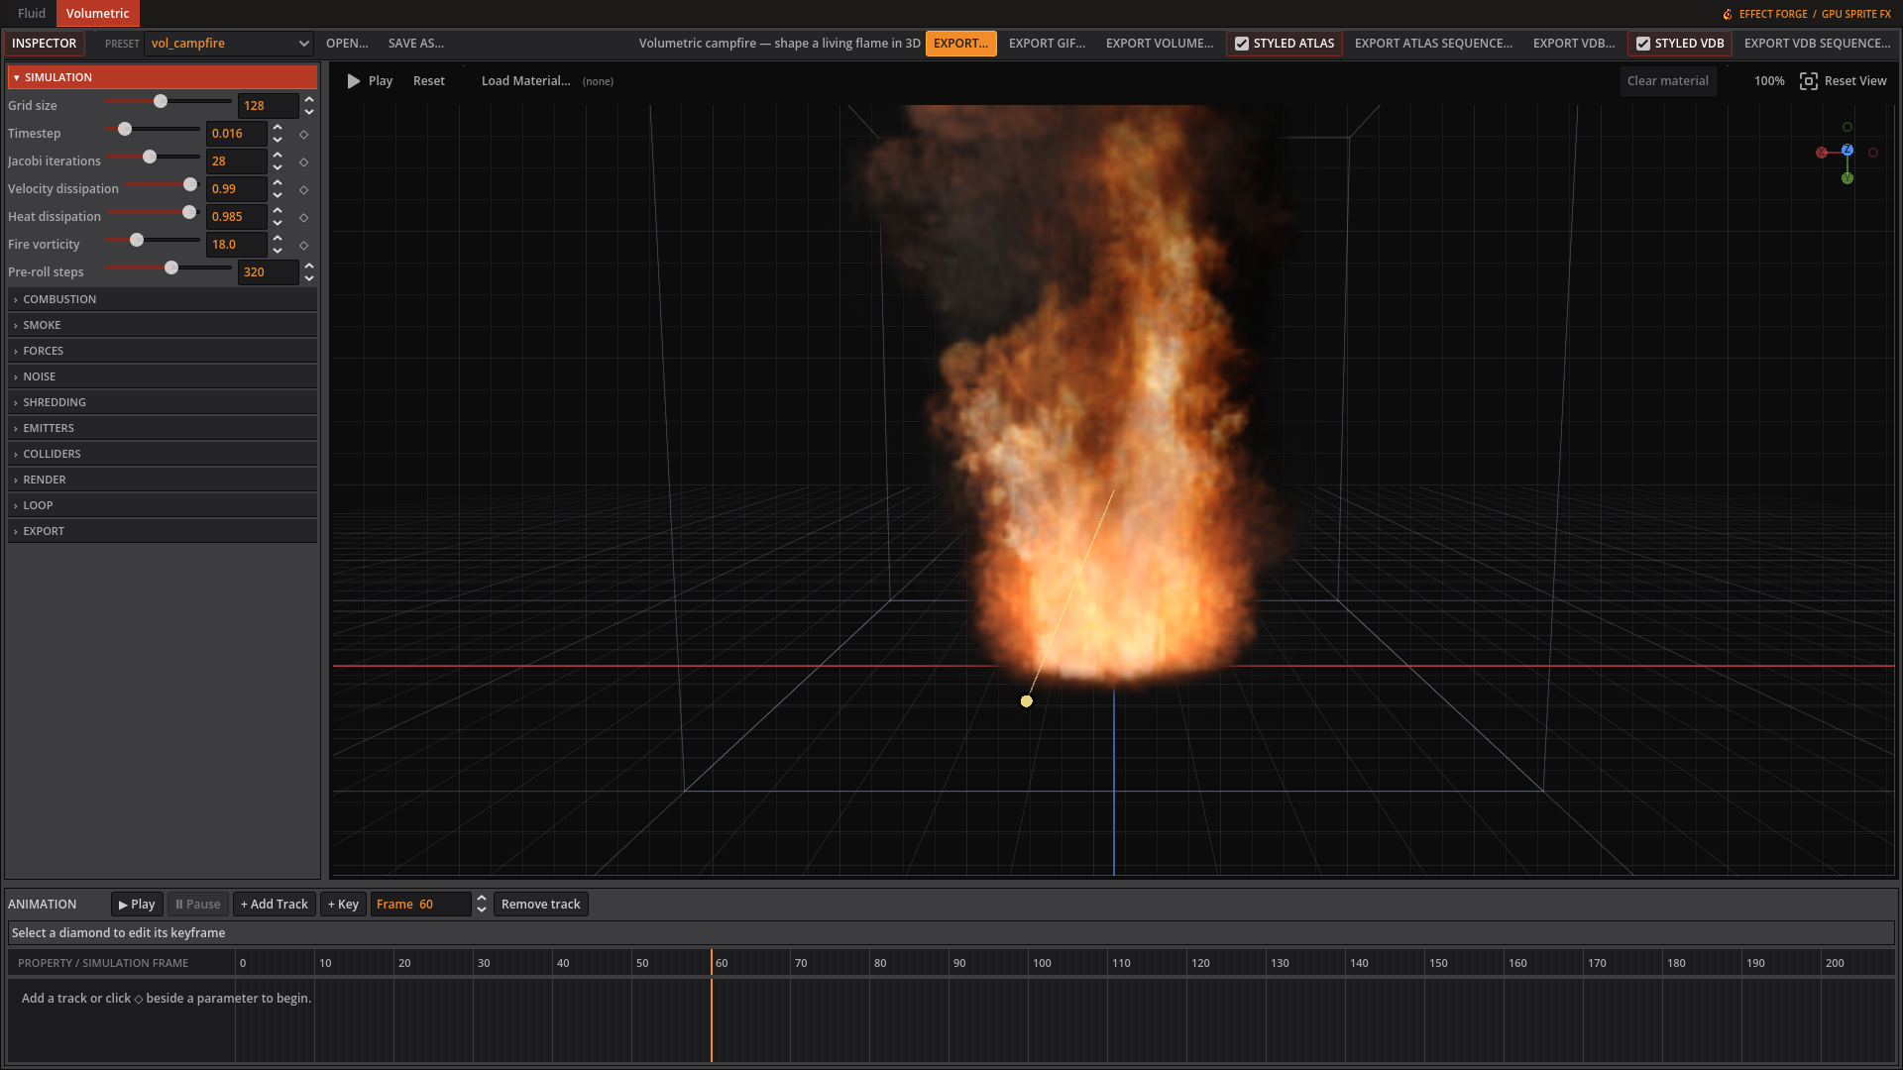Click the Grid size slider handle
Screen dimensions: 1903x1070
(161, 101)
